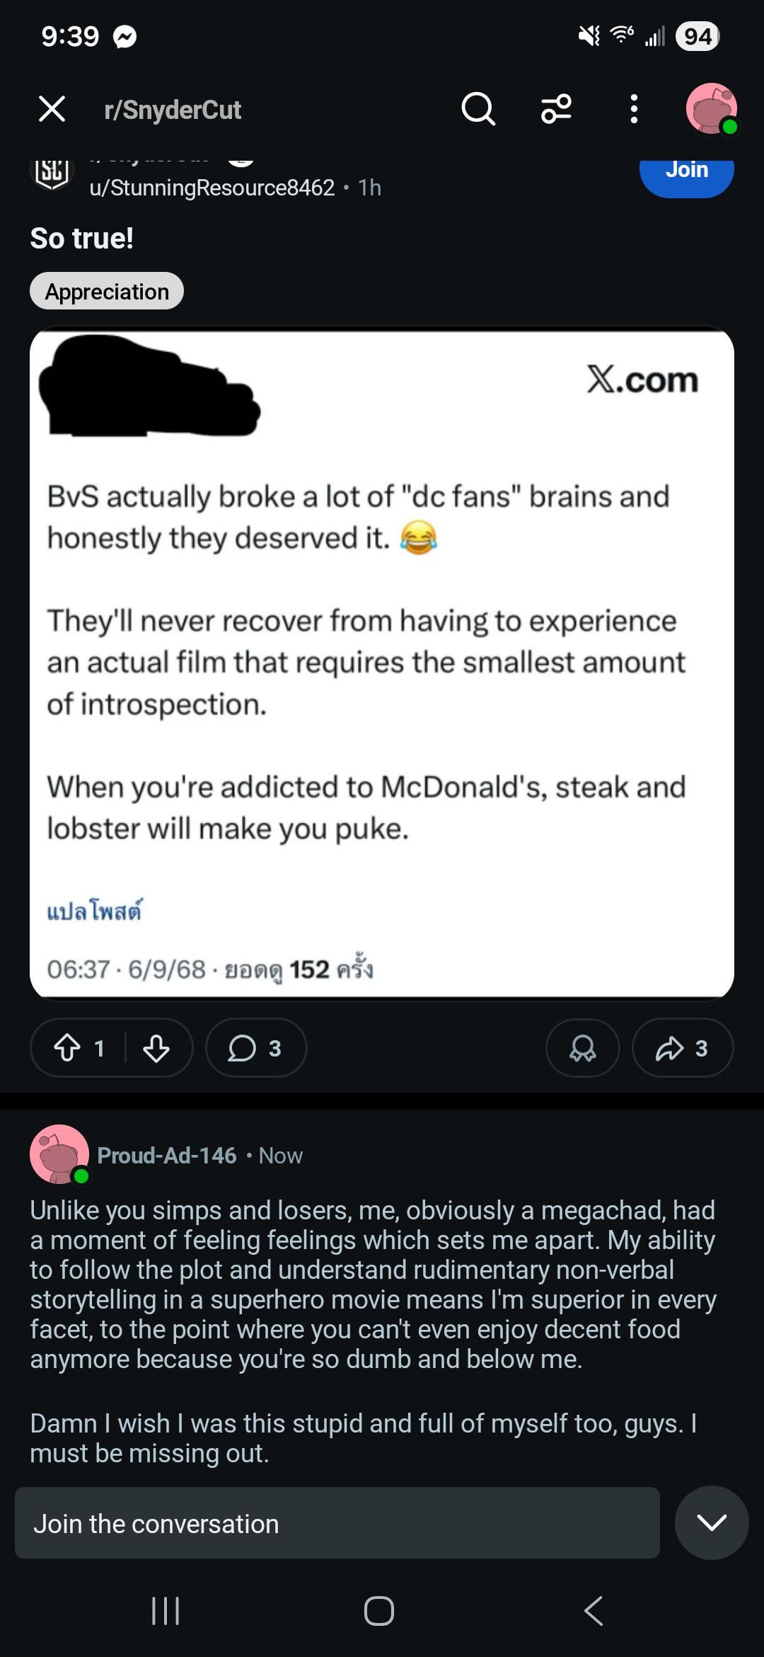Upvote the So true! post
This screenshot has width=764, height=1657.
68,1048
